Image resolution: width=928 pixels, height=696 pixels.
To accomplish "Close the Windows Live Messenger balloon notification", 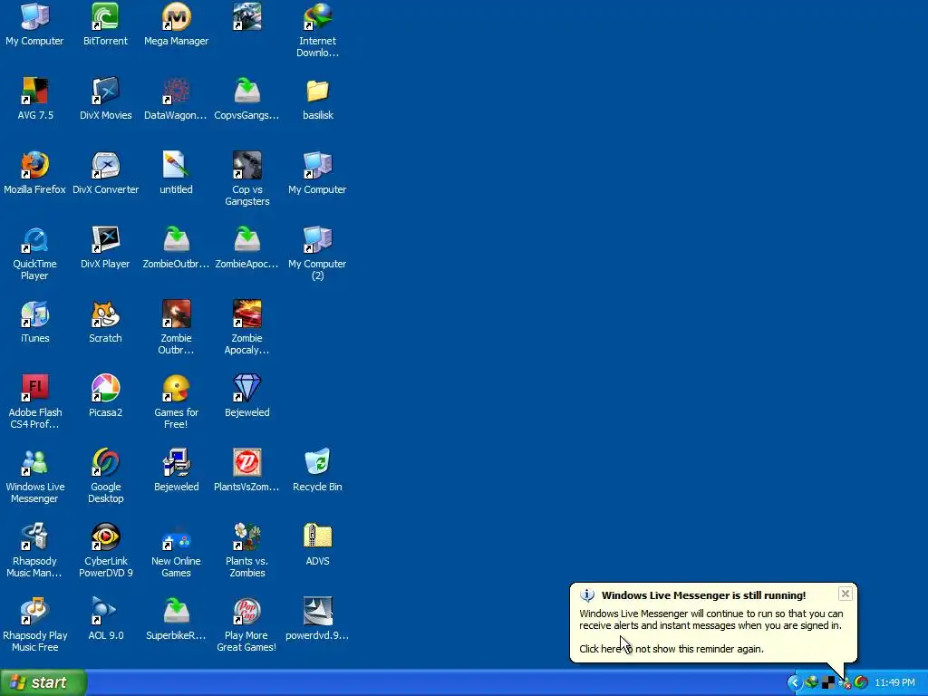I will point(846,594).
